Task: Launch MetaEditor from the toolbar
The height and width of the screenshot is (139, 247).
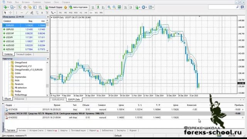Action: 66,7
